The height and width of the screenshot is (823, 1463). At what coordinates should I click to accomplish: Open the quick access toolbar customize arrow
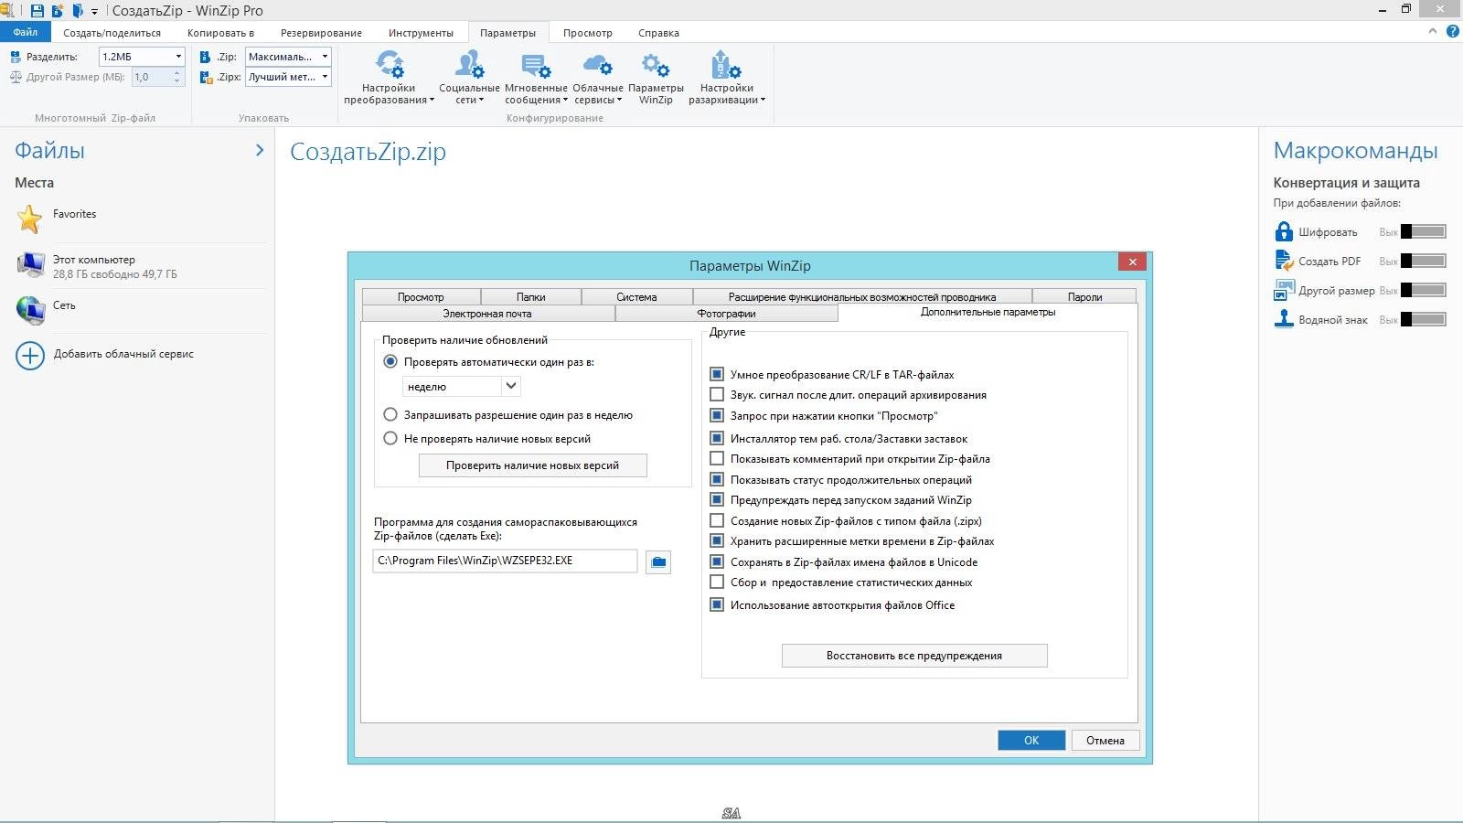(x=94, y=12)
